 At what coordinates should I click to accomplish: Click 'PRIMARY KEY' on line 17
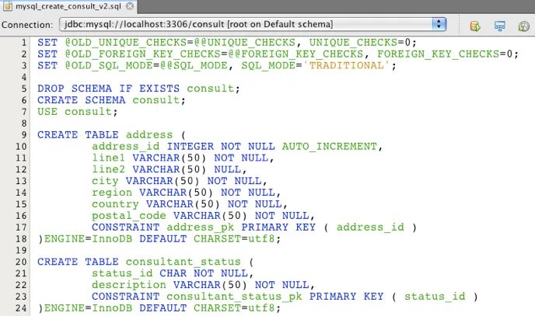point(278,227)
